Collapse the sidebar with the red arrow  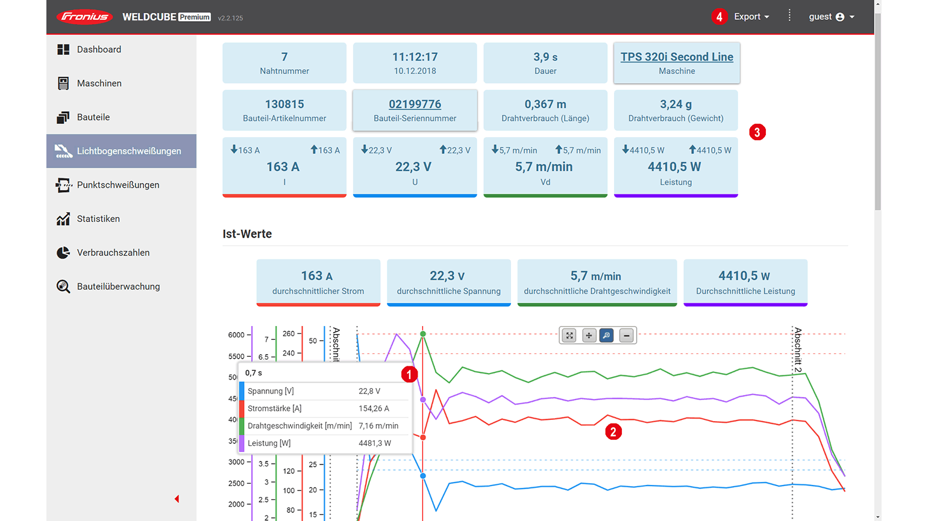(177, 499)
